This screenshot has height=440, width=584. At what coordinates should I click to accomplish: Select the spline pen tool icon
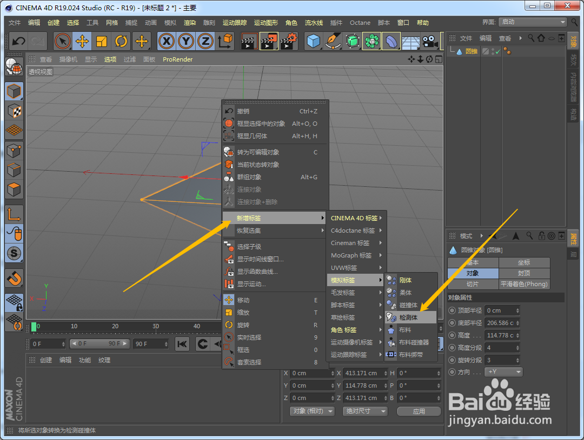[x=333, y=41]
